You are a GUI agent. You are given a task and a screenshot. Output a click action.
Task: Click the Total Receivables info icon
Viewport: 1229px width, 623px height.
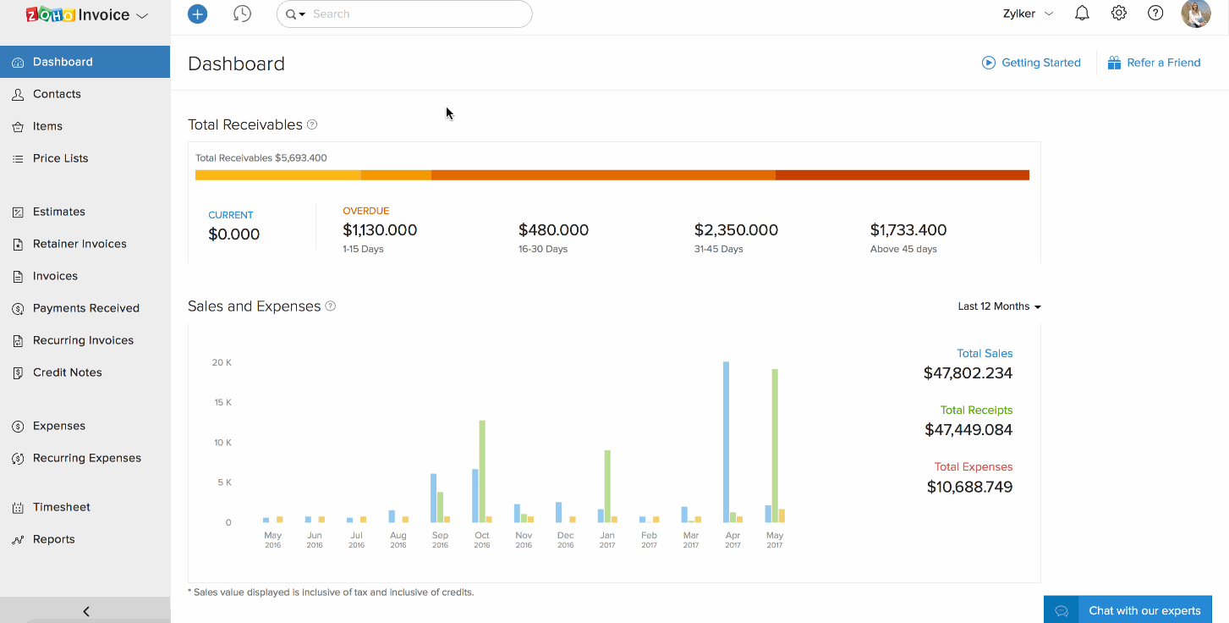tap(312, 124)
